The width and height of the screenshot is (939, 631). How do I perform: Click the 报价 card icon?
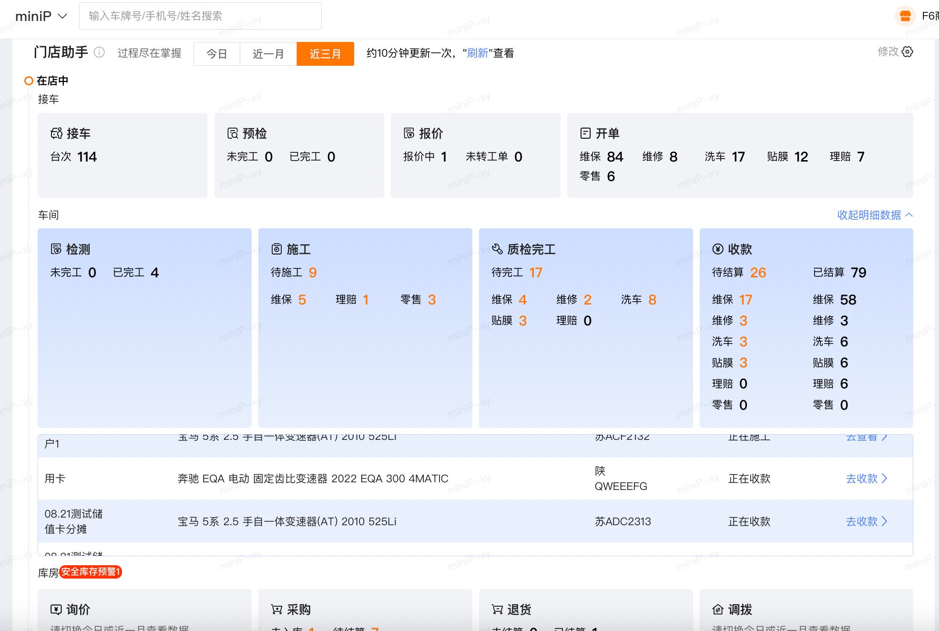pyautogui.click(x=409, y=133)
